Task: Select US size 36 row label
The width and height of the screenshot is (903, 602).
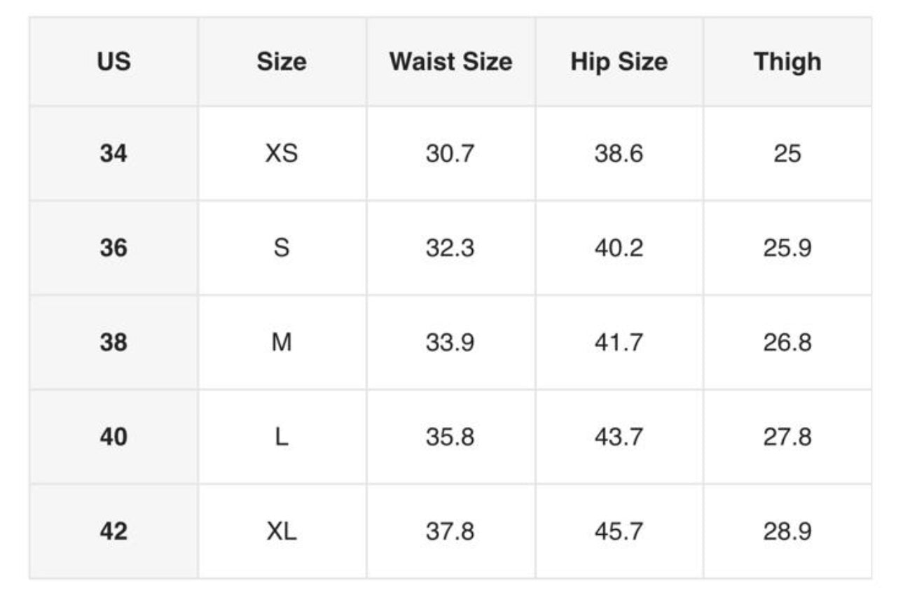Action: click(x=113, y=248)
